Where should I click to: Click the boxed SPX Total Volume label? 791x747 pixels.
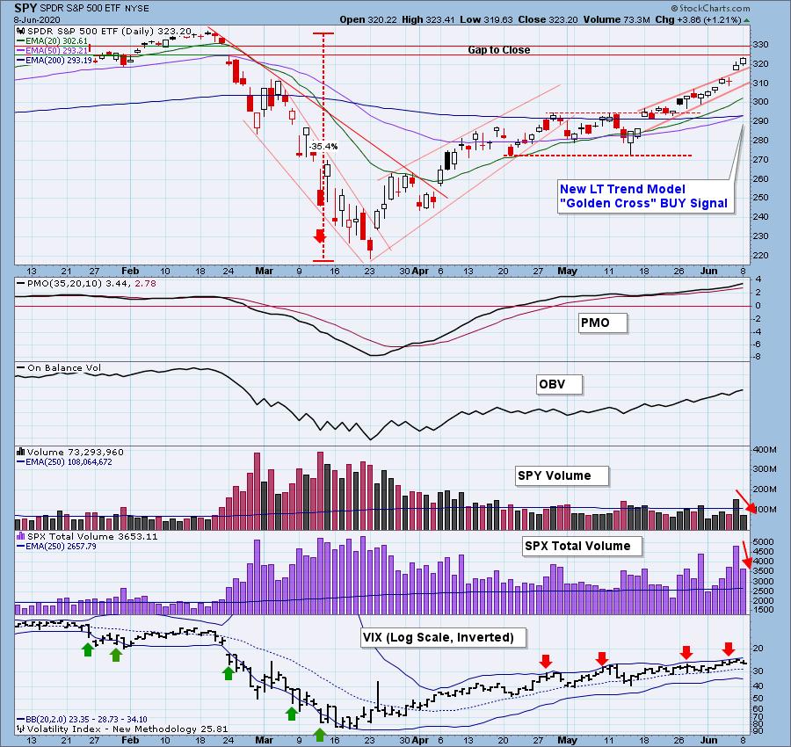582,547
